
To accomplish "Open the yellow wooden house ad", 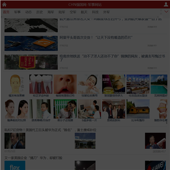I will (138, 109).
